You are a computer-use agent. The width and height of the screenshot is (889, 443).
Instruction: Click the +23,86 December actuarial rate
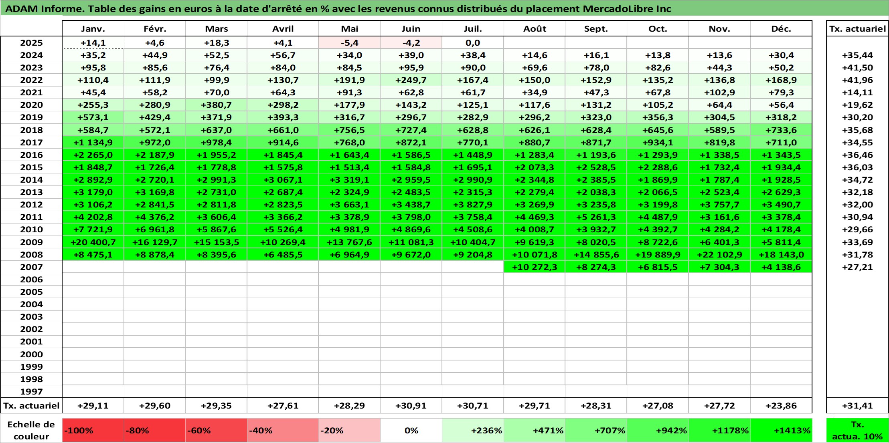coord(781,406)
